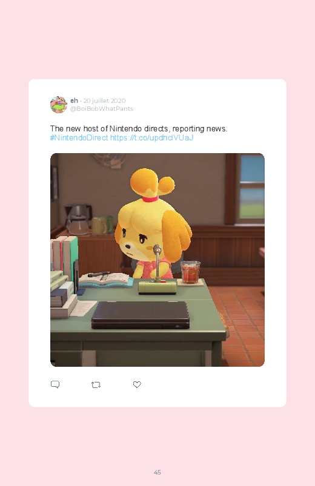315x486 pixels.
Task: Click the stack of books on desk
Action: click(x=64, y=276)
